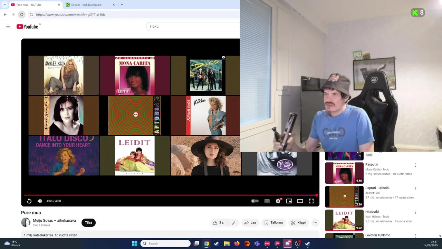Open the Hittiputki sidebar video

click(x=372, y=212)
